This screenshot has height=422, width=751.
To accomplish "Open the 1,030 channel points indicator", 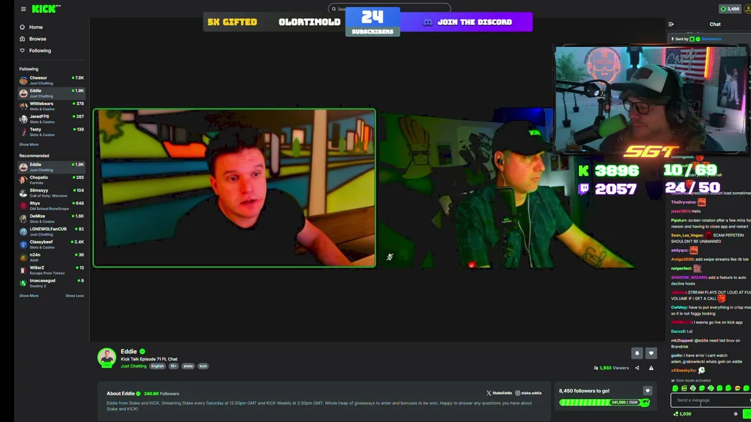I will (682, 414).
